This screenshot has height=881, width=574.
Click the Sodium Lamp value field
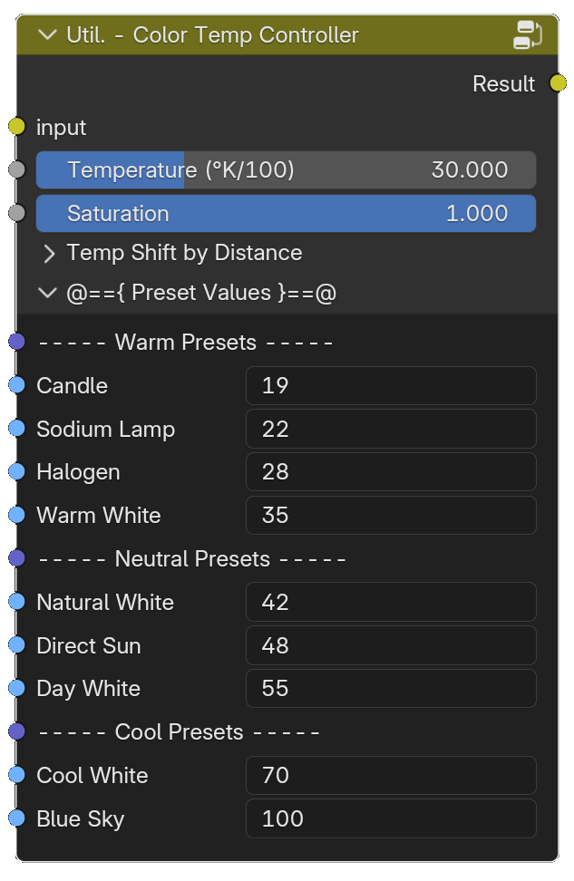(x=391, y=429)
